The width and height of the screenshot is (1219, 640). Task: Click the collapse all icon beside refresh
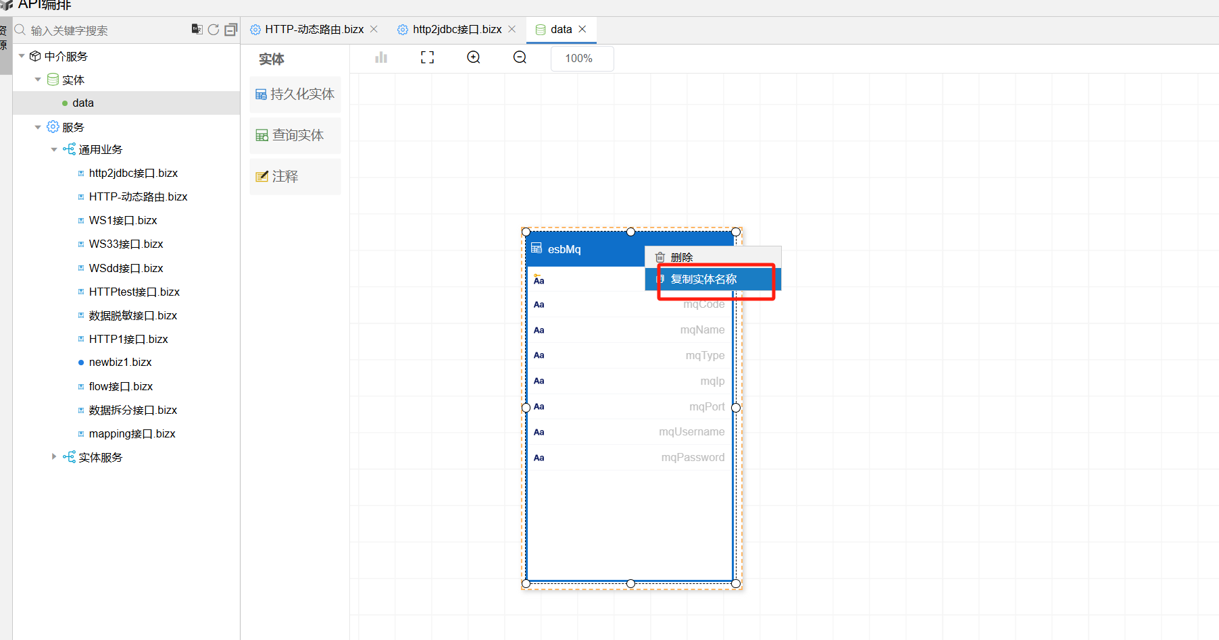pos(231,30)
